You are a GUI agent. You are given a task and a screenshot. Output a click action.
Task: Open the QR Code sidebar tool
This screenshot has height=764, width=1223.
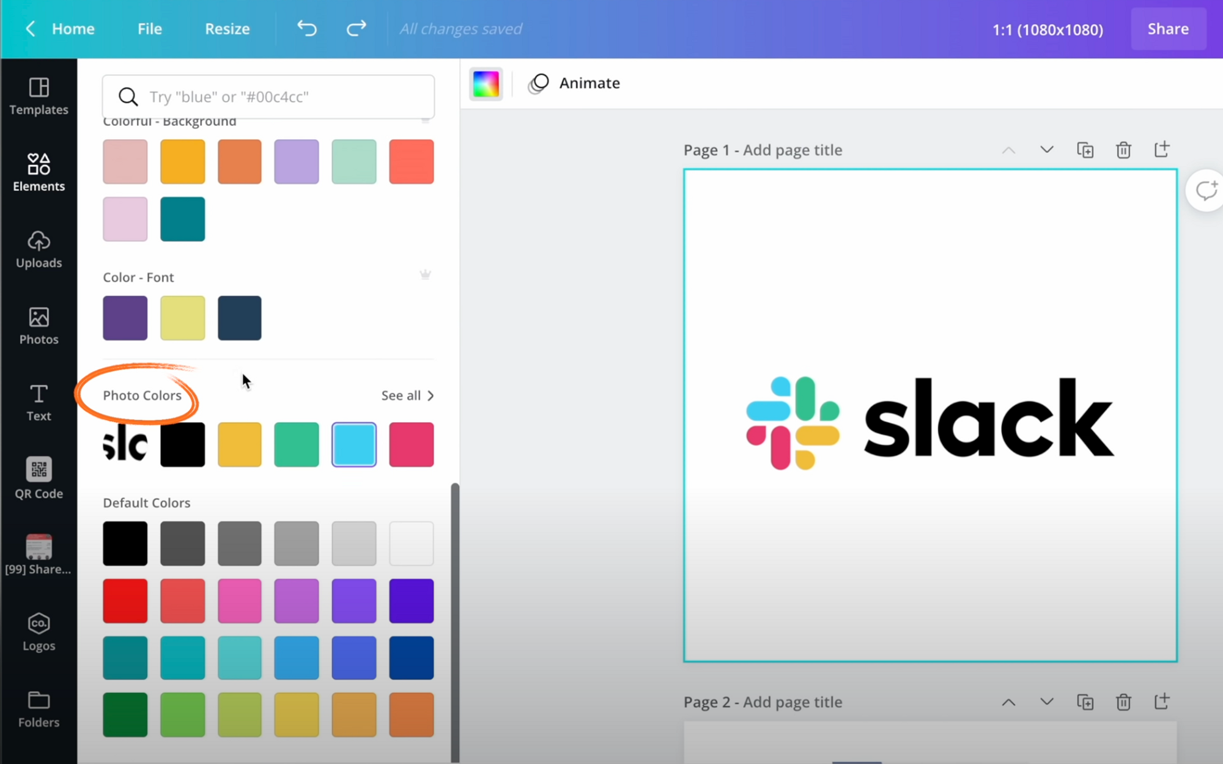39,479
